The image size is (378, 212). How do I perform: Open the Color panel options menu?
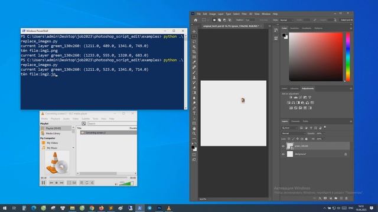pyautogui.click(x=351, y=28)
